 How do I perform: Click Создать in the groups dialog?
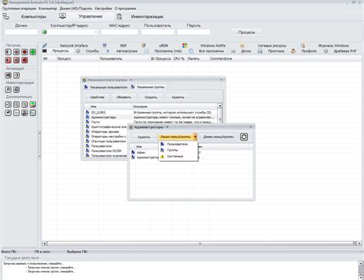[151, 97]
